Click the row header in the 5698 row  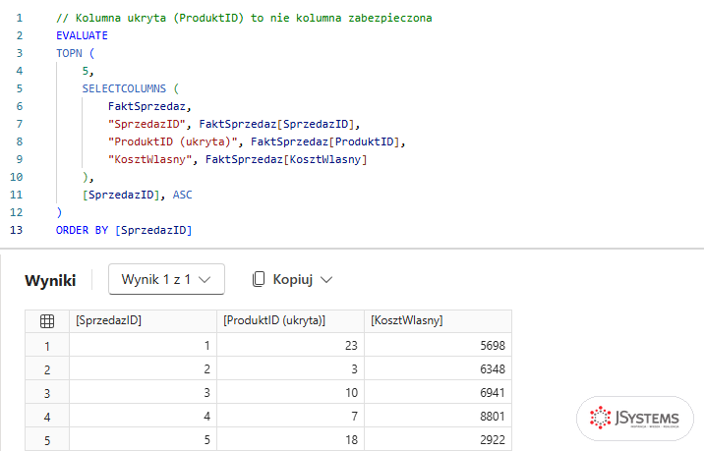47,346
